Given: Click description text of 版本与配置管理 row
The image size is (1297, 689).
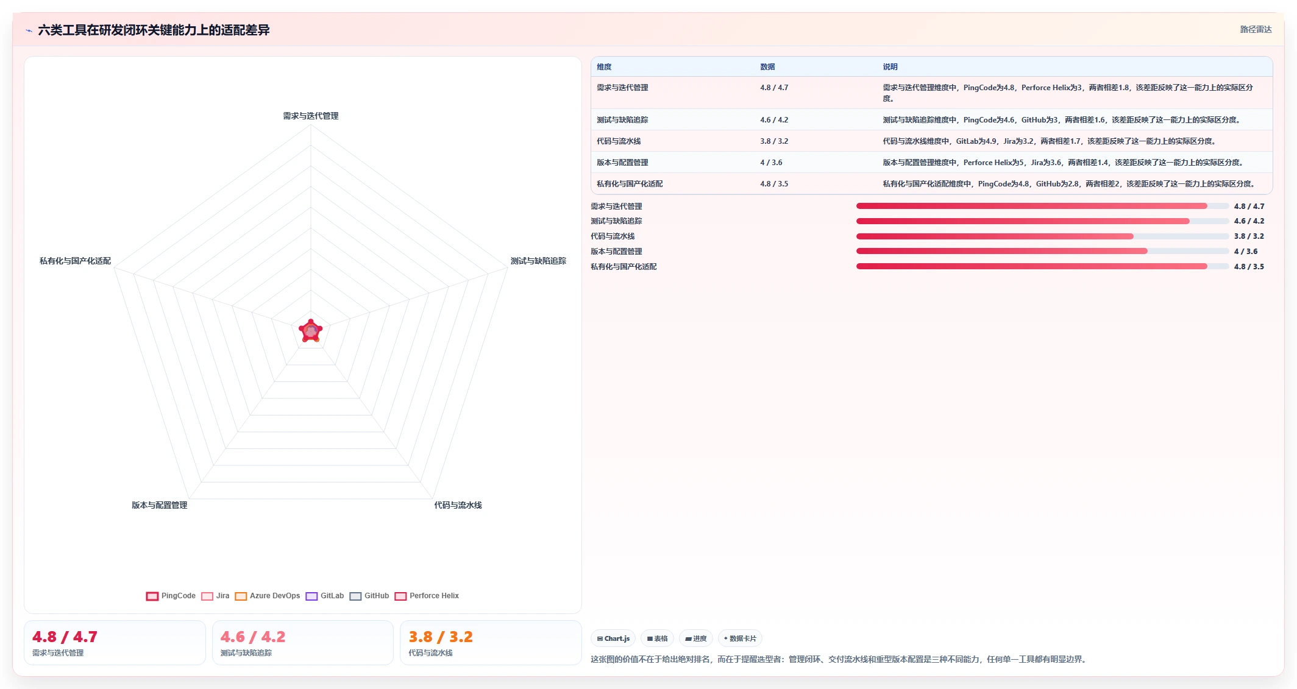Looking at the screenshot, I should point(1064,163).
